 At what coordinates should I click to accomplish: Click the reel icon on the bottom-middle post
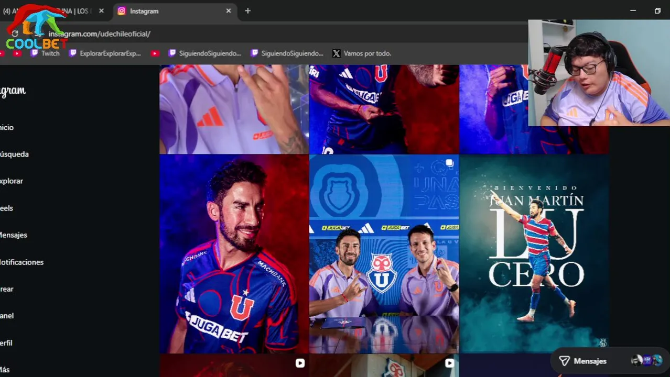[449, 363]
